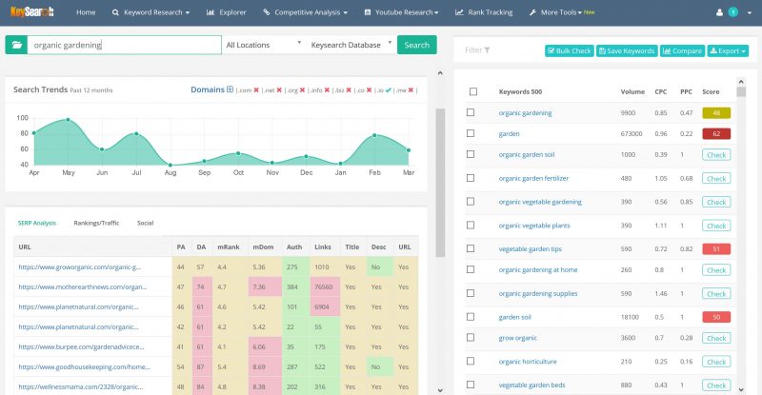Click the KeySearch logo
This screenshot has width=762, height=395.
tap(32, 11)
